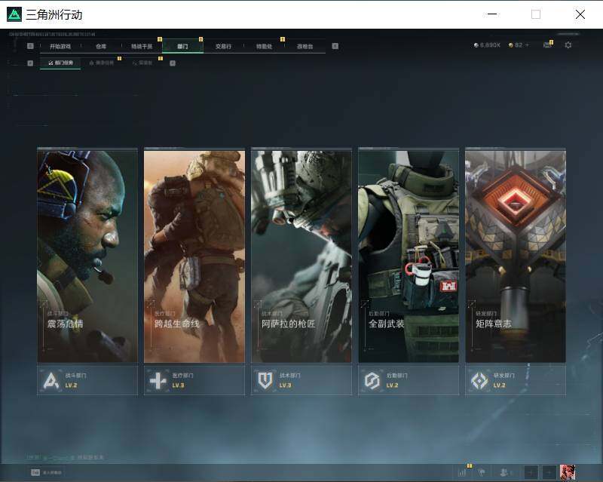Select the 部门任务 sub-tab
The image size is (603, 482).
(x=60, y=63)
